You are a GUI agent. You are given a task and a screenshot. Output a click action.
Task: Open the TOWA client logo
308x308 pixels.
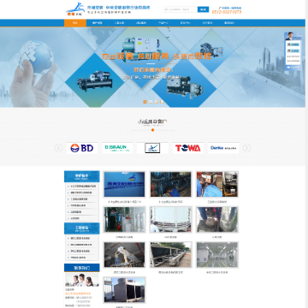[188, 148]
